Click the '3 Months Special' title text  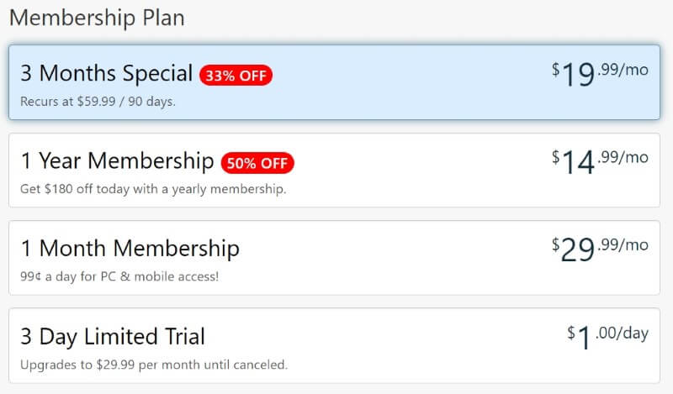click(107, 73)
